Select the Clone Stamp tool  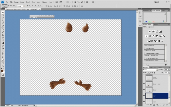(3, 35)
